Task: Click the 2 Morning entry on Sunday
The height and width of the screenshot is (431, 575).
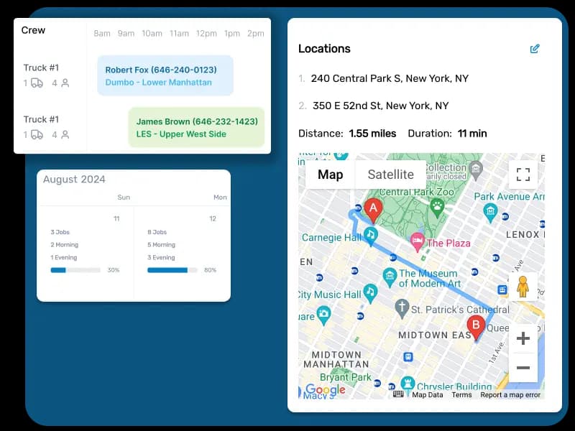Action: 65,245
